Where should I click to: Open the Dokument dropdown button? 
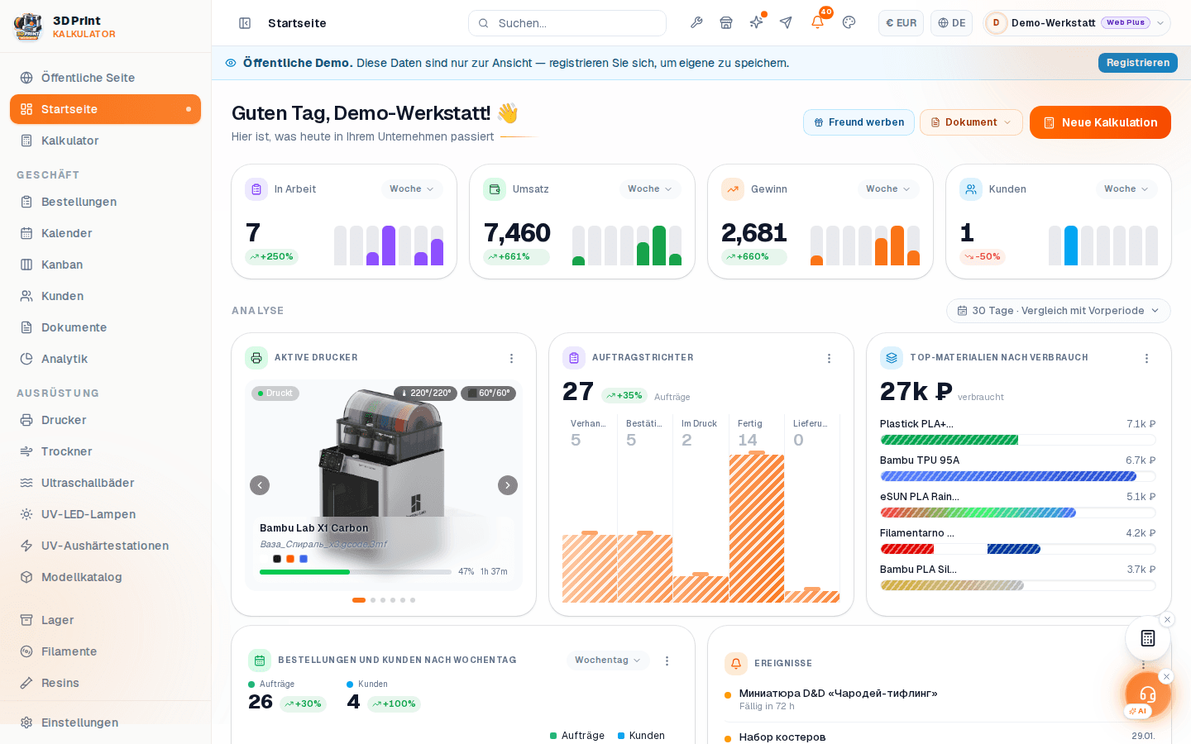click(971, 122)
